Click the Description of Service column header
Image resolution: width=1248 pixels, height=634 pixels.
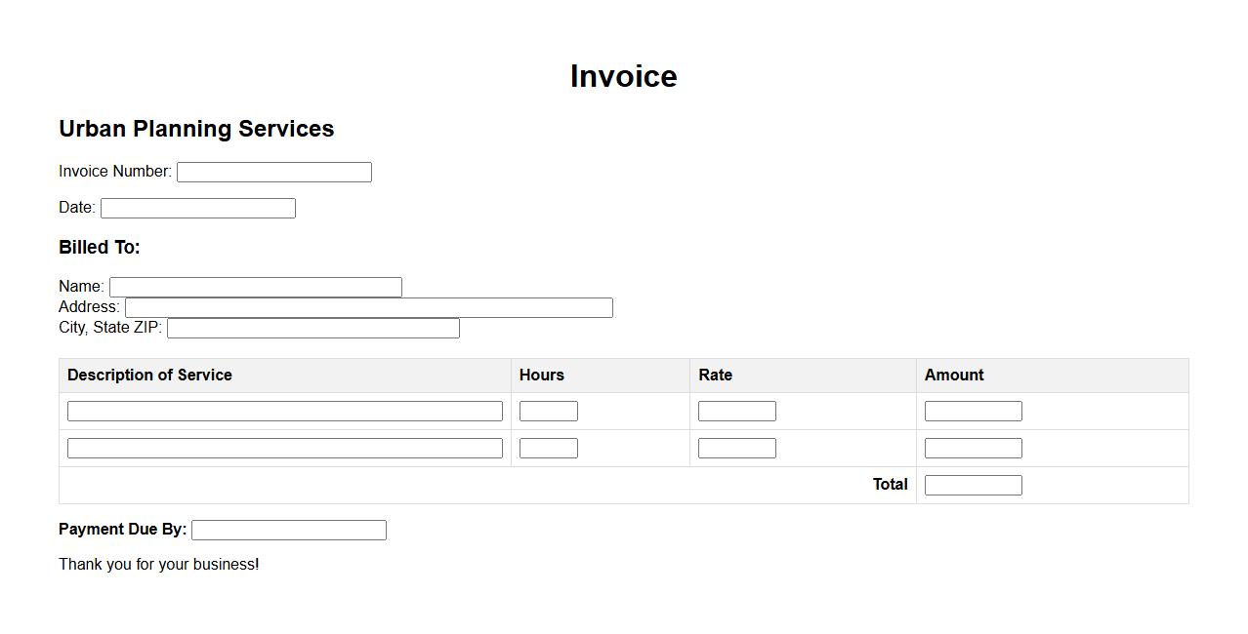(x=149, y=376)
